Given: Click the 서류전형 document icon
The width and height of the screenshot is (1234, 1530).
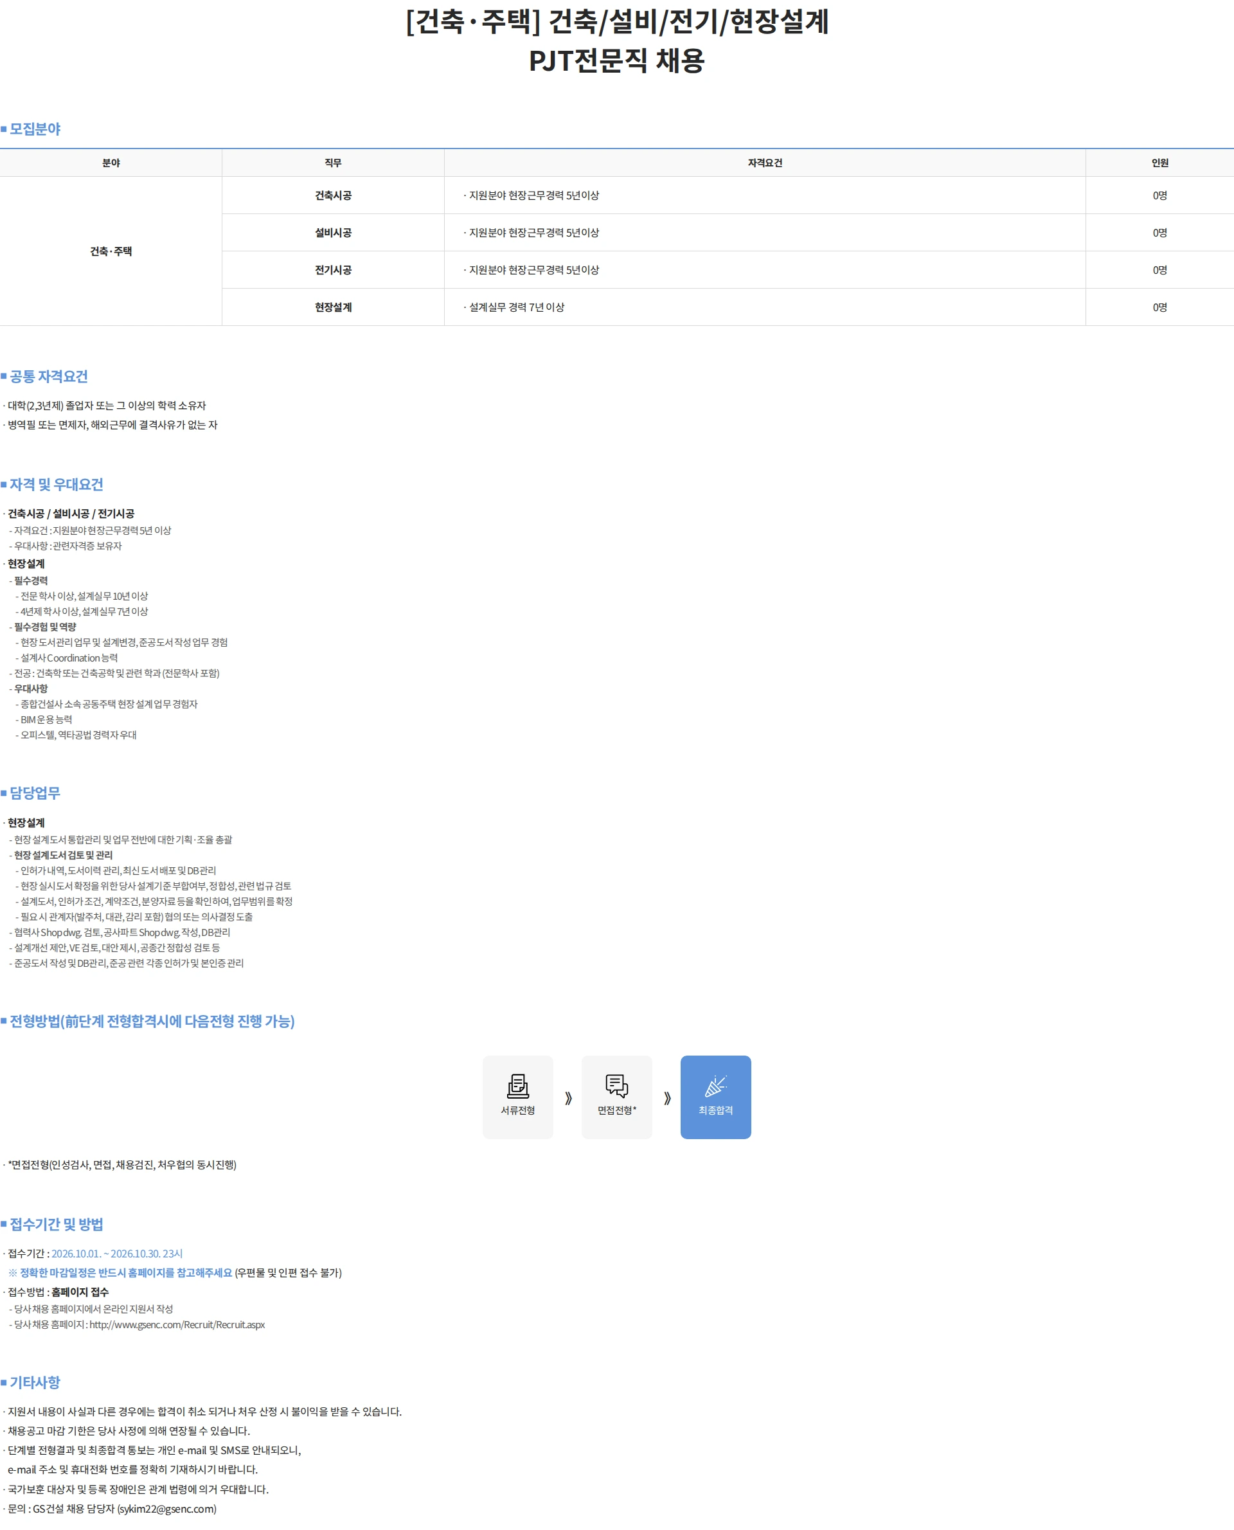Looking at the screenshot, I should (x=517, y=1086).
